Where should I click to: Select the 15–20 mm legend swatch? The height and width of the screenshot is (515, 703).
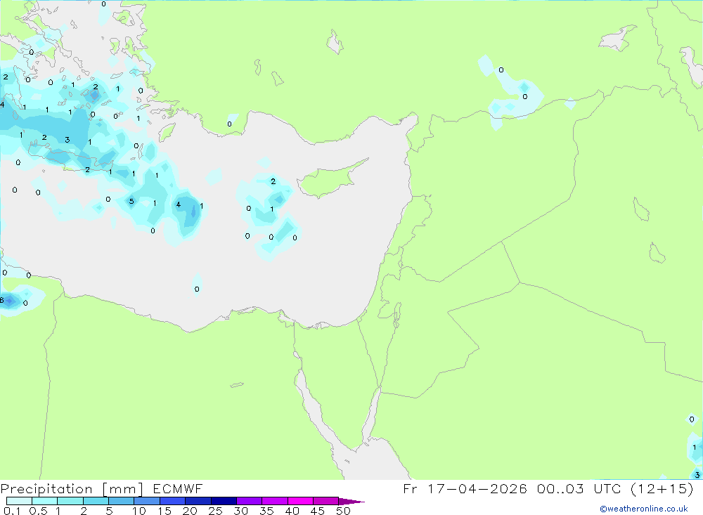pyautogui.click(x=172, y=501)
